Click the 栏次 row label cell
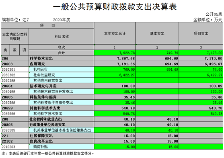The height and width of the screenshot is (158, 224). point(62,47)
